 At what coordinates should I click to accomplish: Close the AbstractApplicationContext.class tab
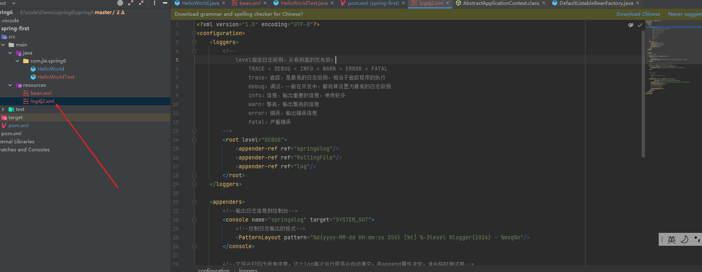[544, 3]
